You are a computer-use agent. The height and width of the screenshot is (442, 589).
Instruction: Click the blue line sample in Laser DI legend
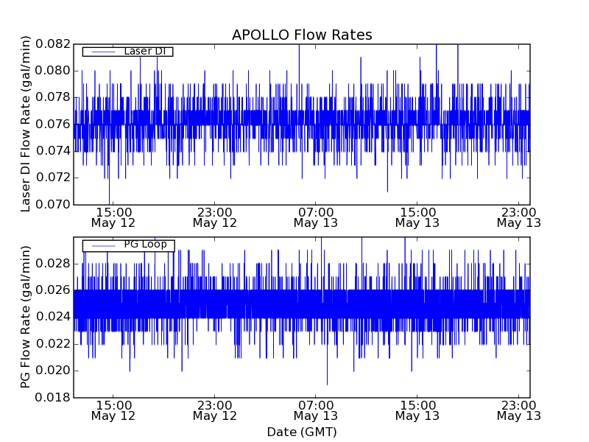click(x=103, y=52)
